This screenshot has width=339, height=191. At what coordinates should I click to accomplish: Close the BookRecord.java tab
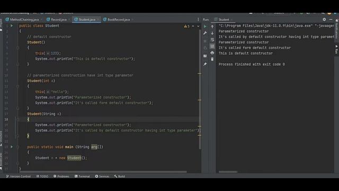pos(132,20)
